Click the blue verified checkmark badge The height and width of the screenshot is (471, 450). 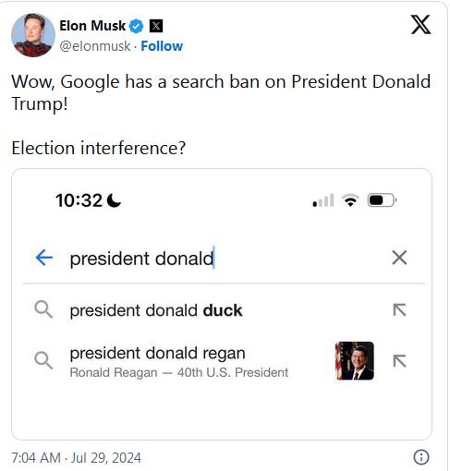[136, 26]
